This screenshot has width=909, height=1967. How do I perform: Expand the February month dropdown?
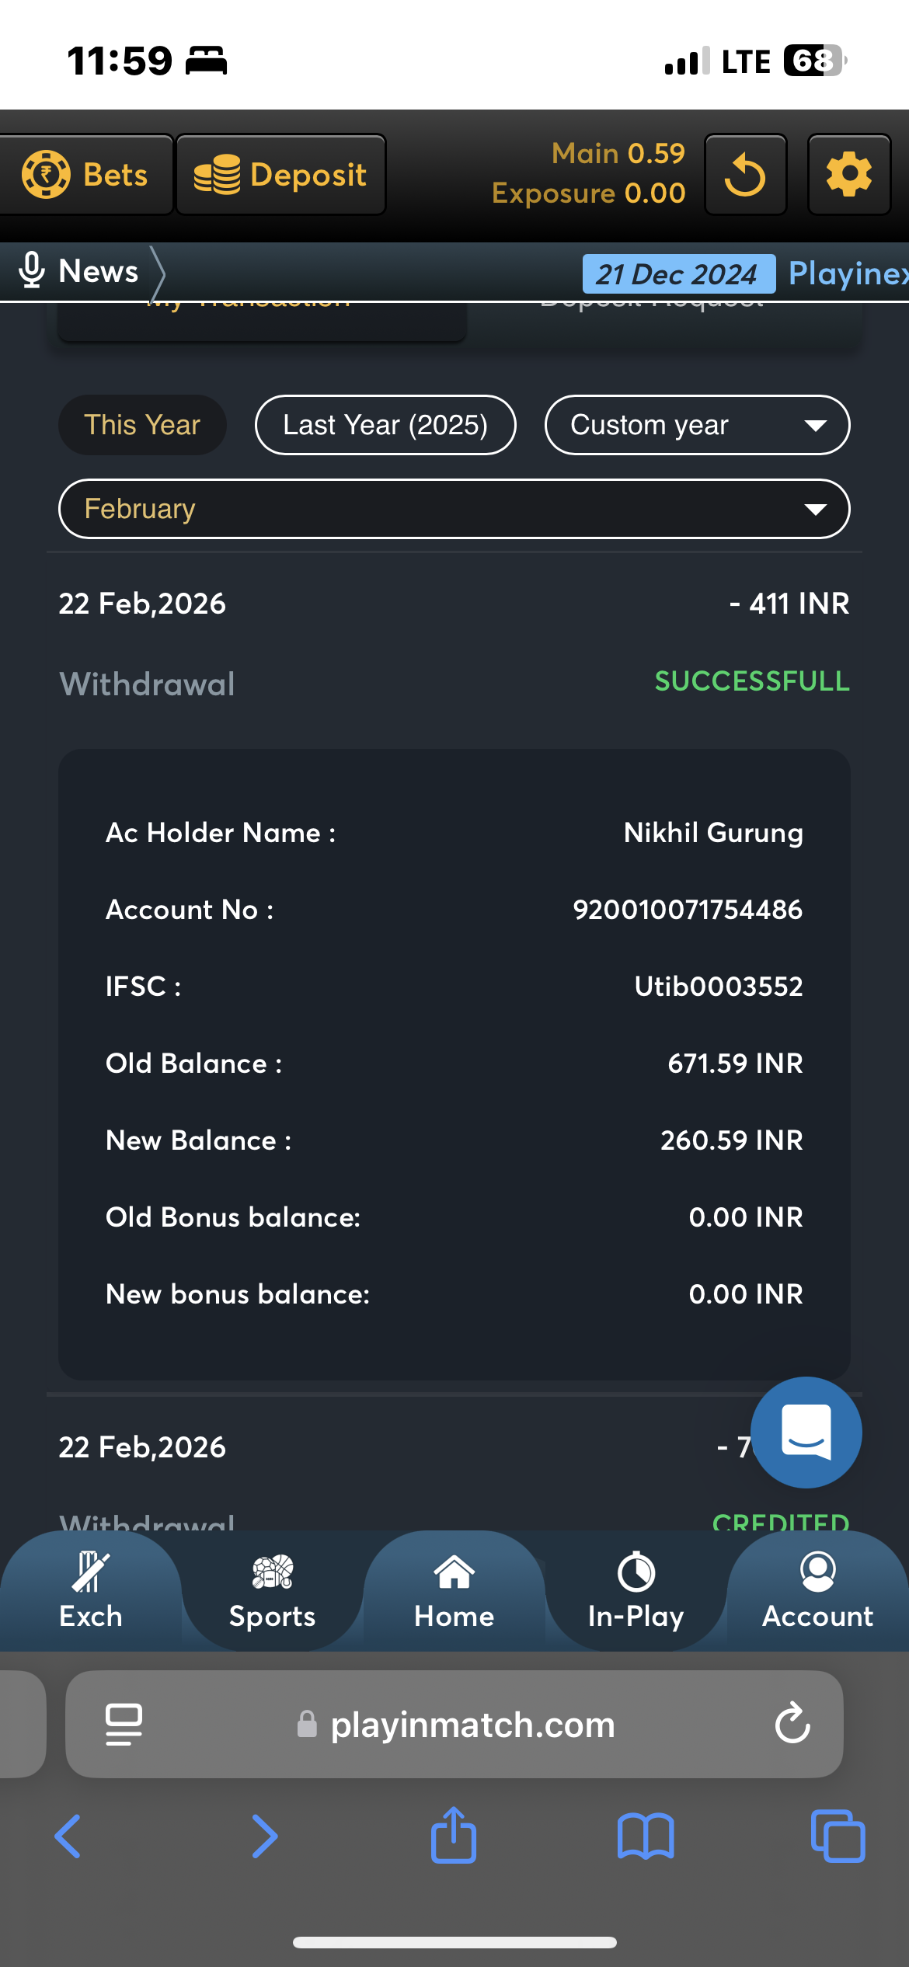(x=454, y=509)
